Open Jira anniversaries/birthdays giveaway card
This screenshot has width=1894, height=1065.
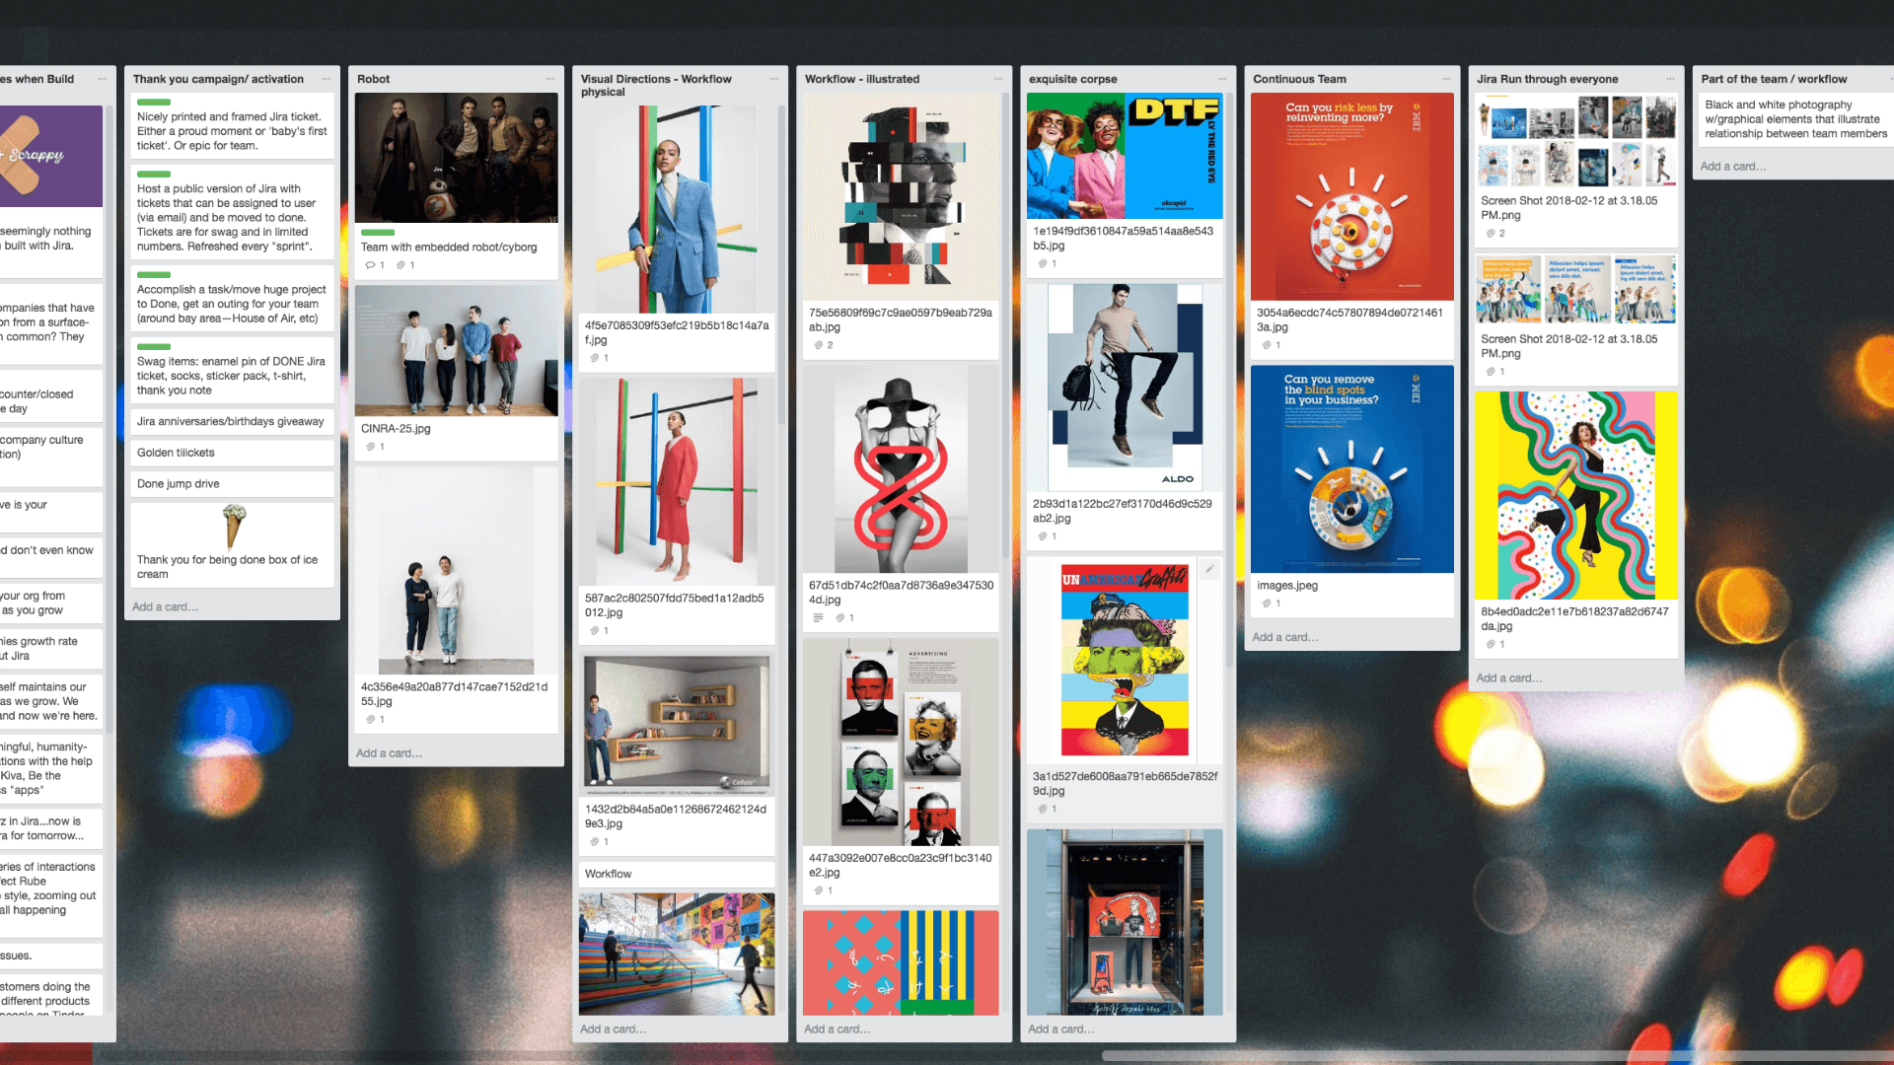tap(233, 422)
